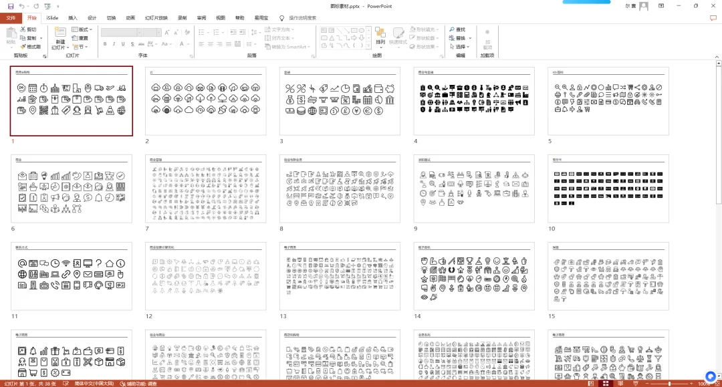The height and width of the screenshot is (387, 722).
Task: Switch to the 动画 animations tab
Action: (x=130, y=18)
